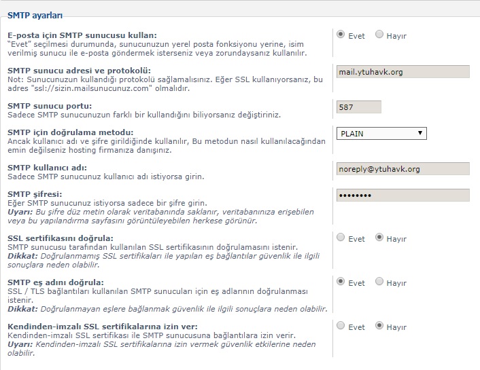Click the 'SMTP eş adını doğrula:' label
The image size is (480, 370).
click(56, 282)
